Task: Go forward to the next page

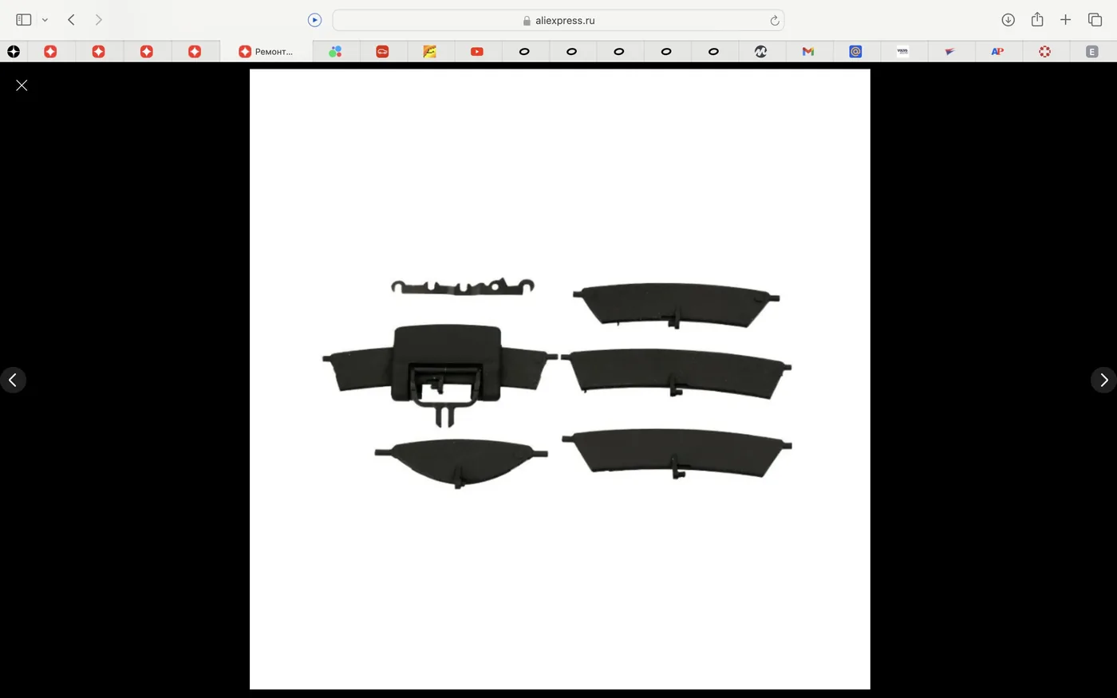Action: click(x=99, y=20)
